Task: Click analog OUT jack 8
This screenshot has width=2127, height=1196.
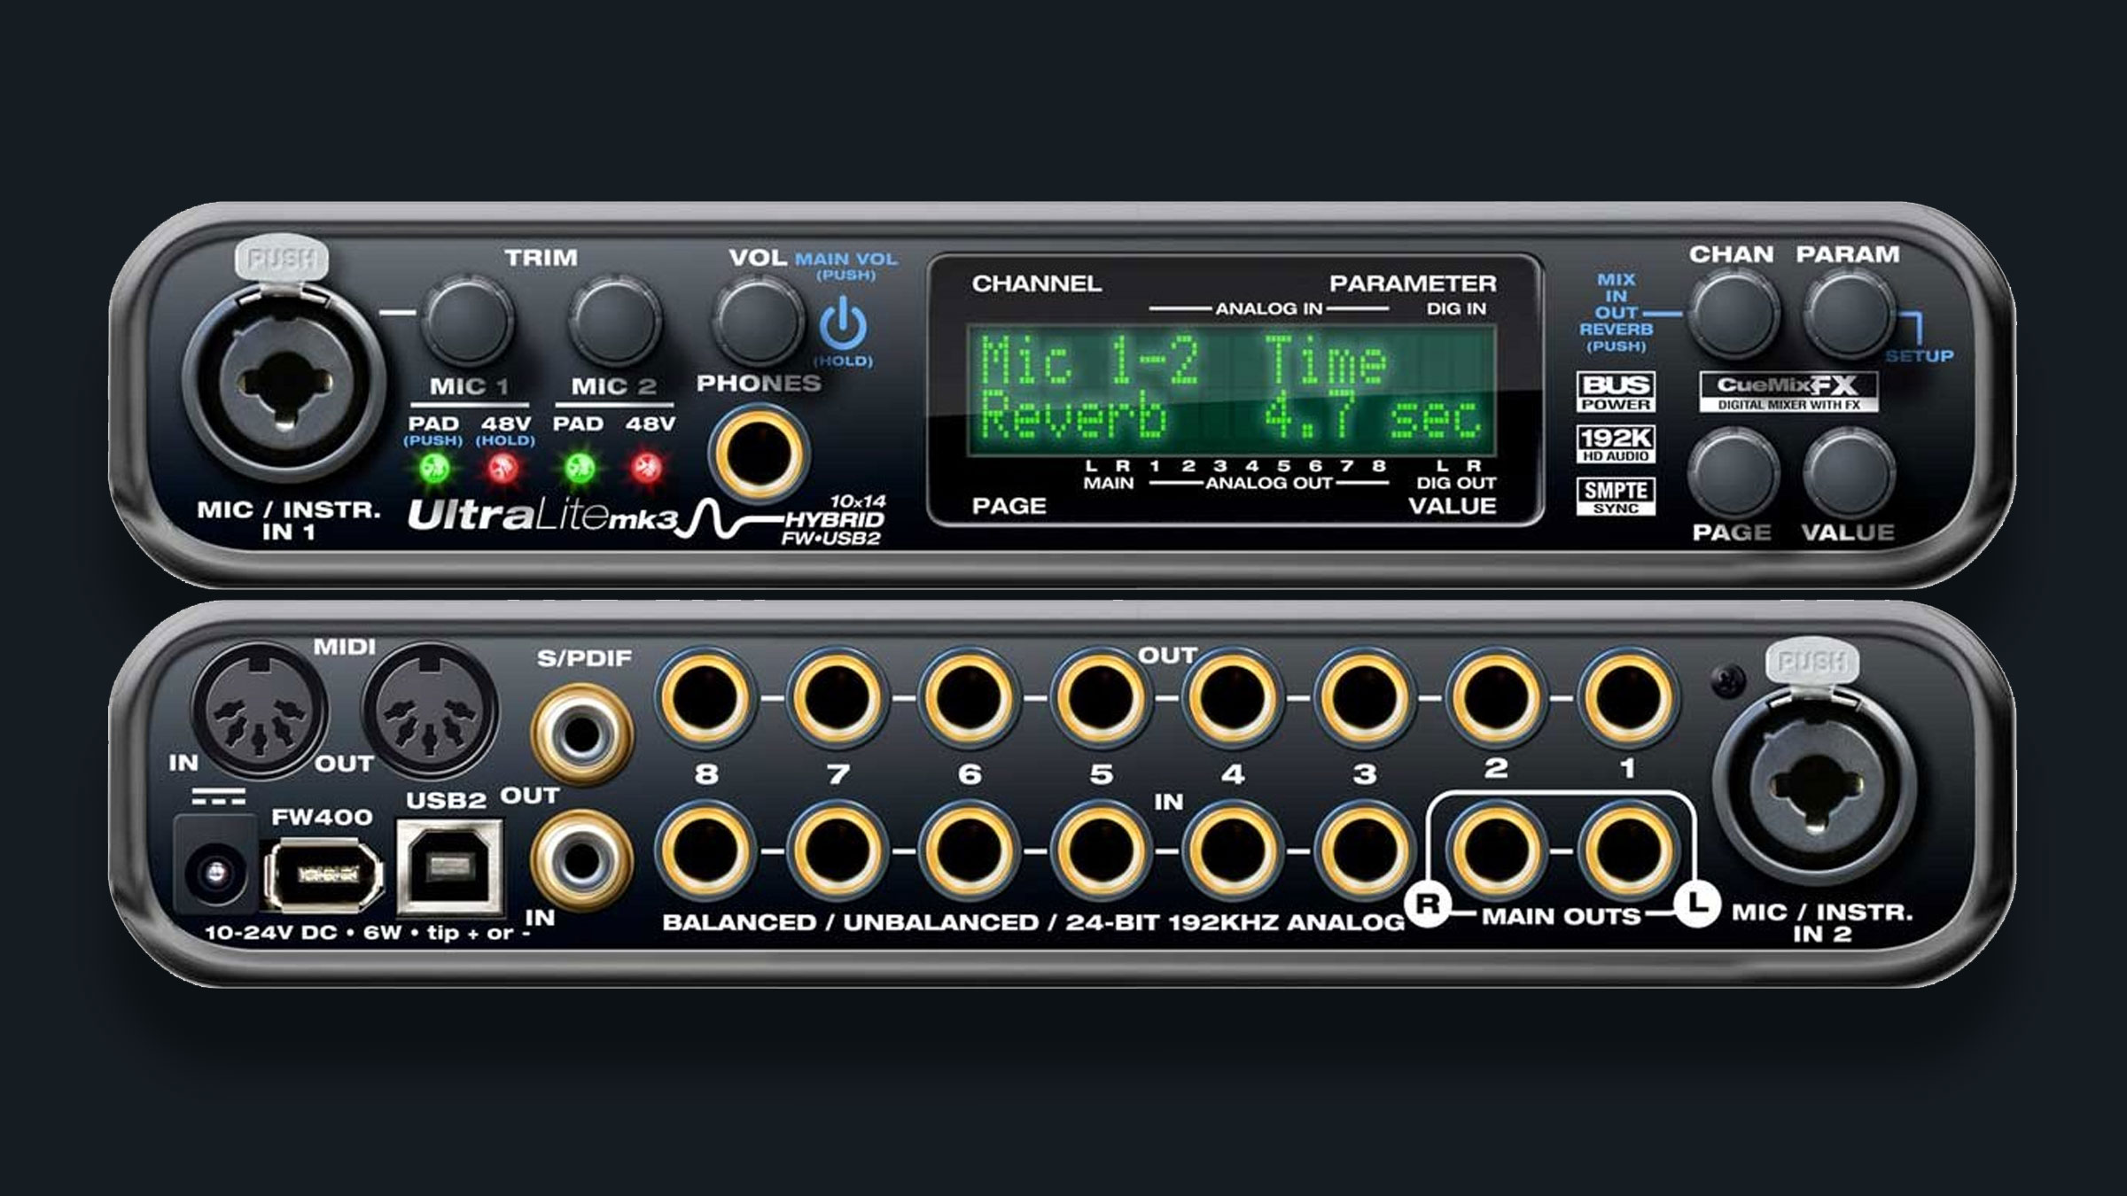Action: point(705,698)
